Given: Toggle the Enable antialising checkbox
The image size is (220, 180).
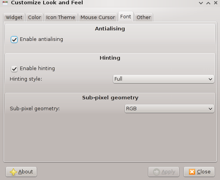Looking at the screenshot, I should 14,40.
